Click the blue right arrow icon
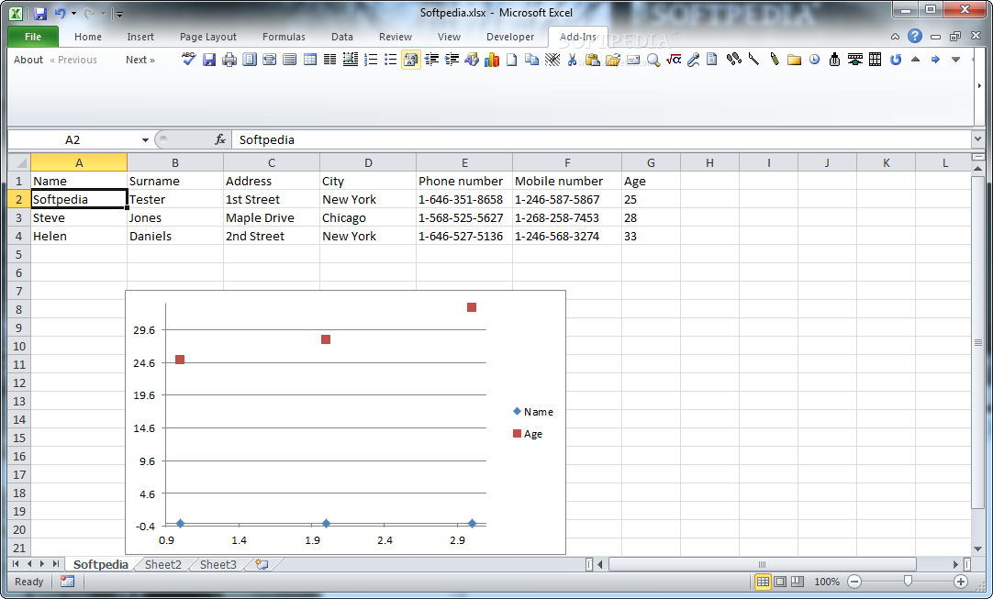This screenshot has height=599, width=993. coord(935,60)
